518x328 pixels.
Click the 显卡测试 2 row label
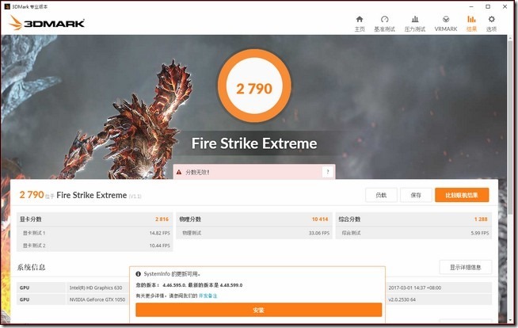(x=34, y=246)
